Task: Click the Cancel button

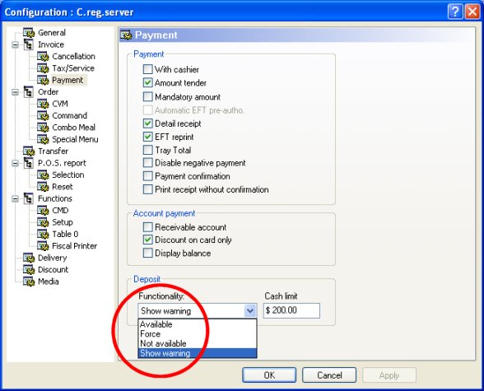Action: coord(329,375)
